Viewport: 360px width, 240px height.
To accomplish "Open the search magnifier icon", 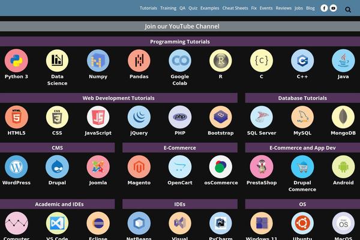I will point(348,10).
